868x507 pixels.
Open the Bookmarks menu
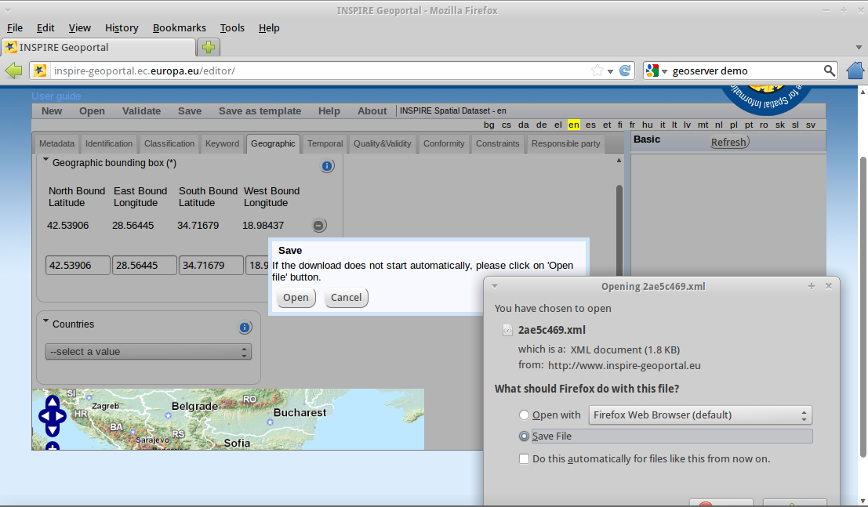[x=179, y=27]
